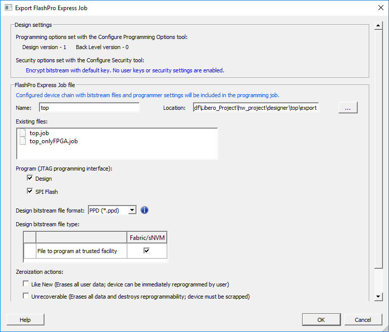This screenshot has width=389, height=332.
Task: Click the 'Design version - 1' text
Action: [x=44, y=47]
